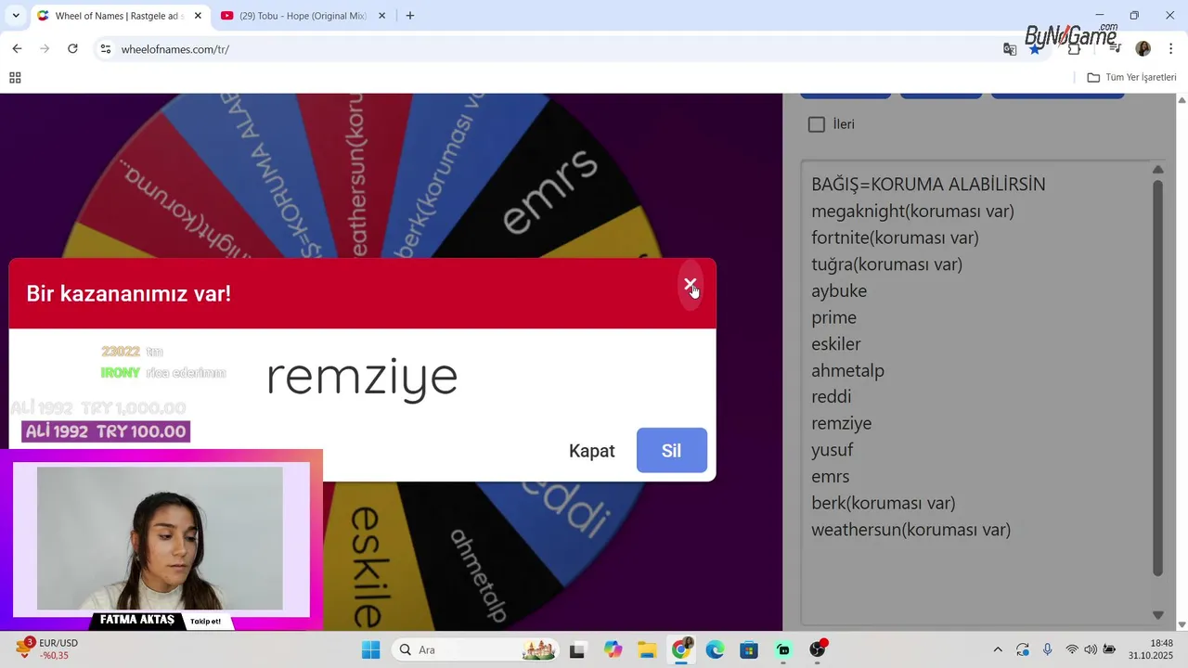This screenshot has width=1188, height=668.
Task: Click the Kapat button in the dialog
Action: point(592,451)
